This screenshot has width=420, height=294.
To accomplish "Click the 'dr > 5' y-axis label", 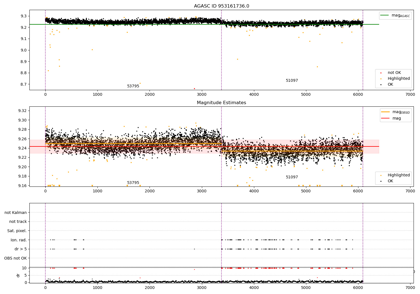I will (21, 249).
